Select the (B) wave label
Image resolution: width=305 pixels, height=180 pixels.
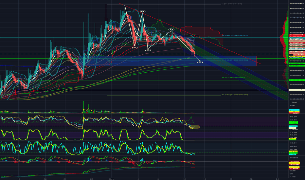pos(143,11)
